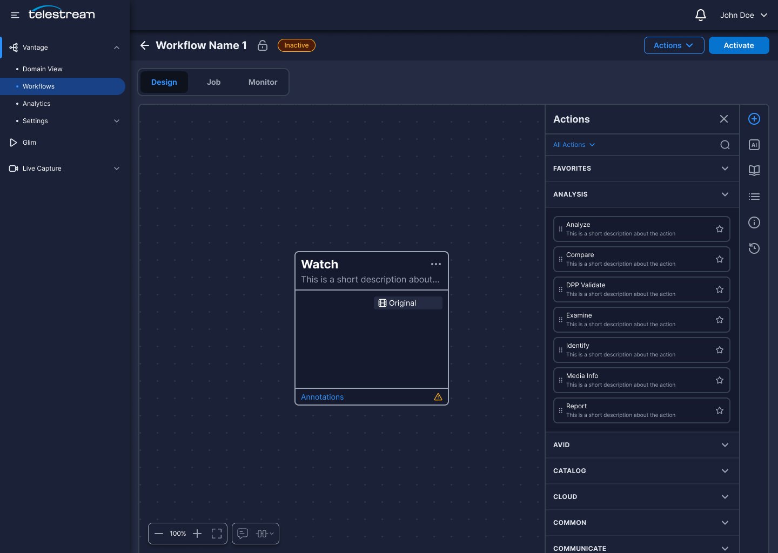
Task: Collapse the Vantage sidebar section
Action: click(117, 48)
